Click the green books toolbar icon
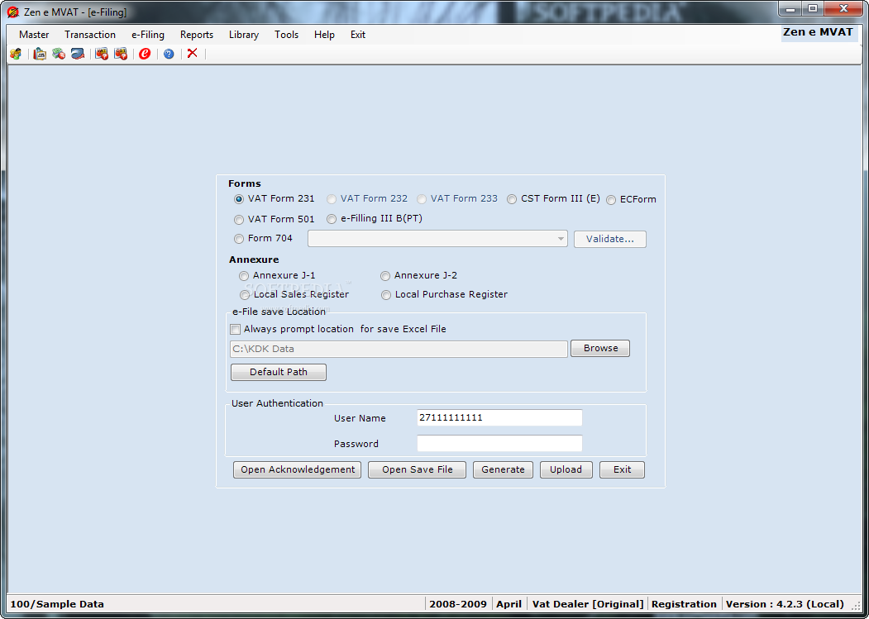Screen dimensions: 869x619 [x=59, y=54]
